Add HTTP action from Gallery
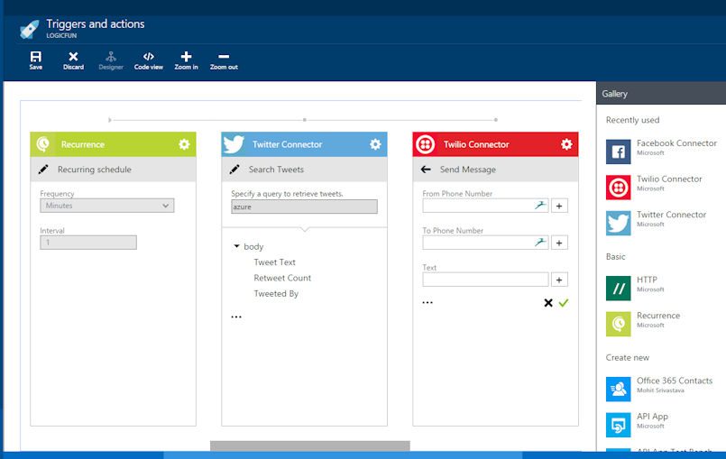The width and height of the screenshot is (726, 459). point(636,288)
